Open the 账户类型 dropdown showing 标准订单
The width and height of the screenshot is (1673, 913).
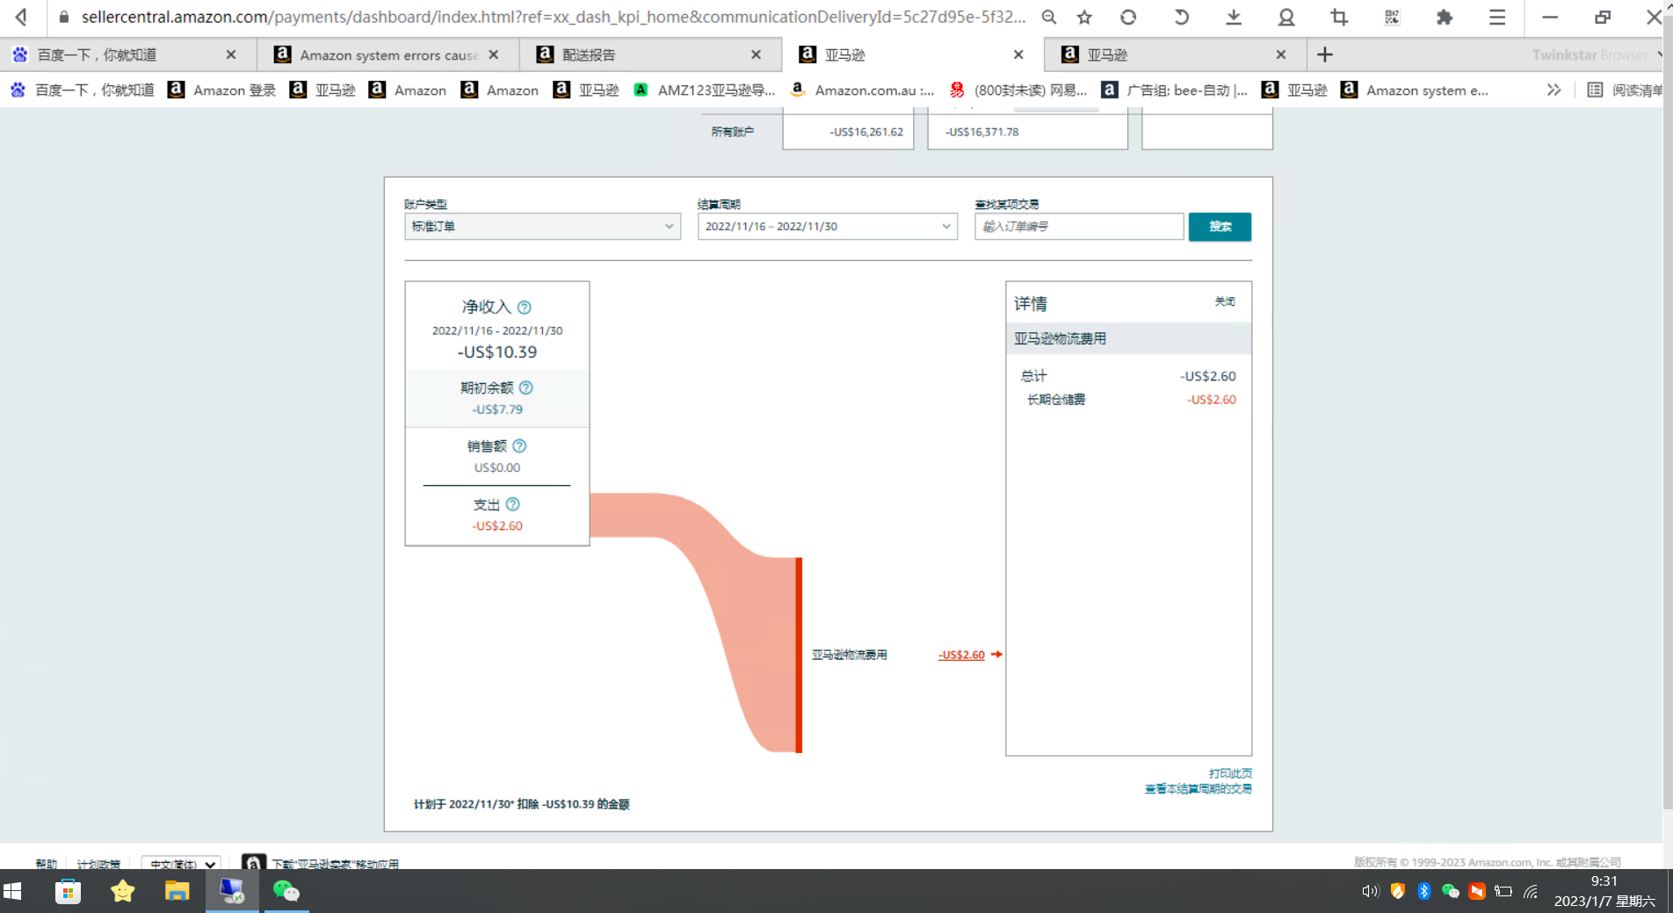tap(542, 227)
